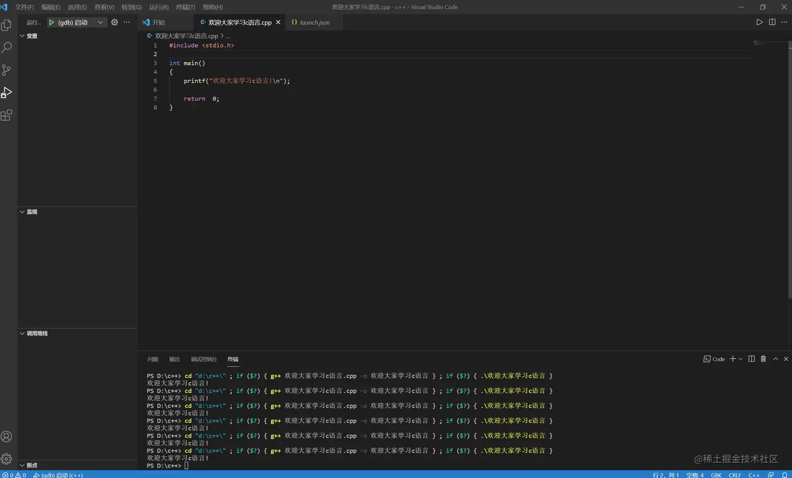792x478 pixels.
Task: Kill terminal with the trash icon
Action: [763, 359]
